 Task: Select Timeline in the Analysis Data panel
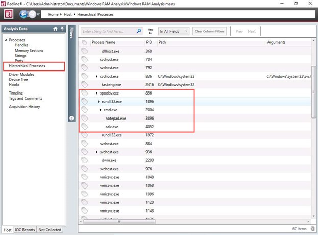(x=16, y=93)
